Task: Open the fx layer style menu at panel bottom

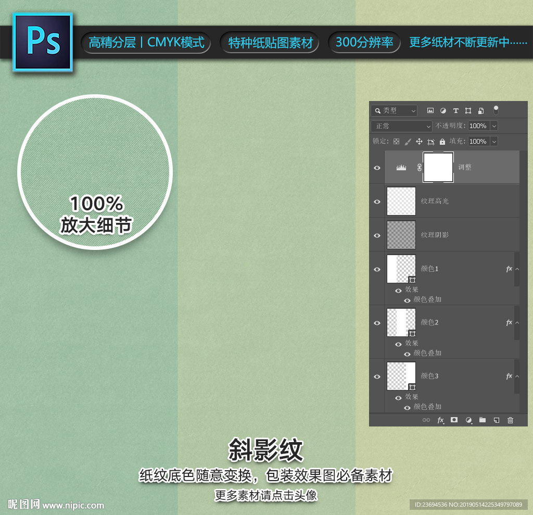Action: coord(440,420)
